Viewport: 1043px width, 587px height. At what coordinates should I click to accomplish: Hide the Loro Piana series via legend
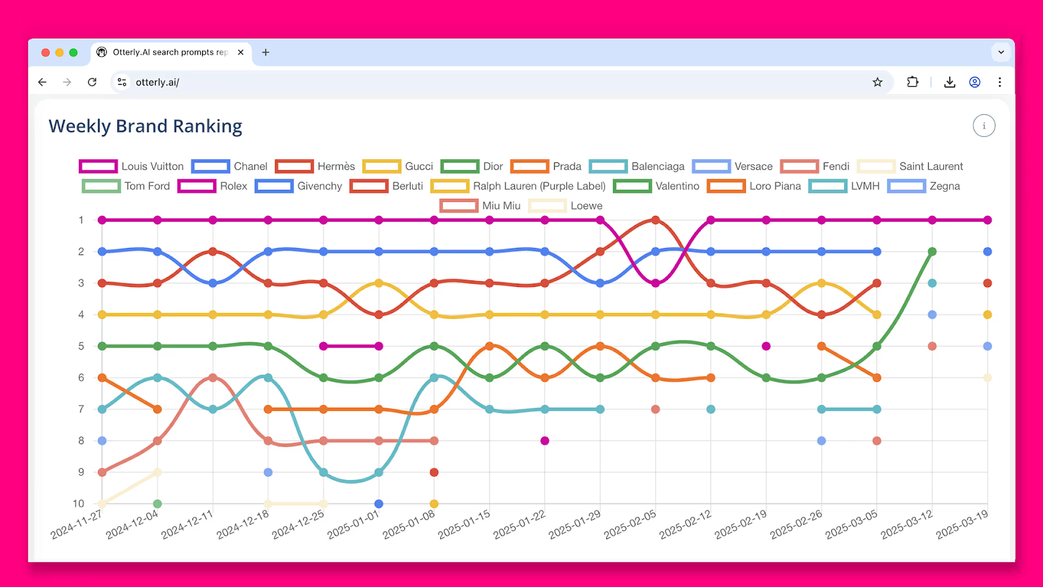pos(754,186)
